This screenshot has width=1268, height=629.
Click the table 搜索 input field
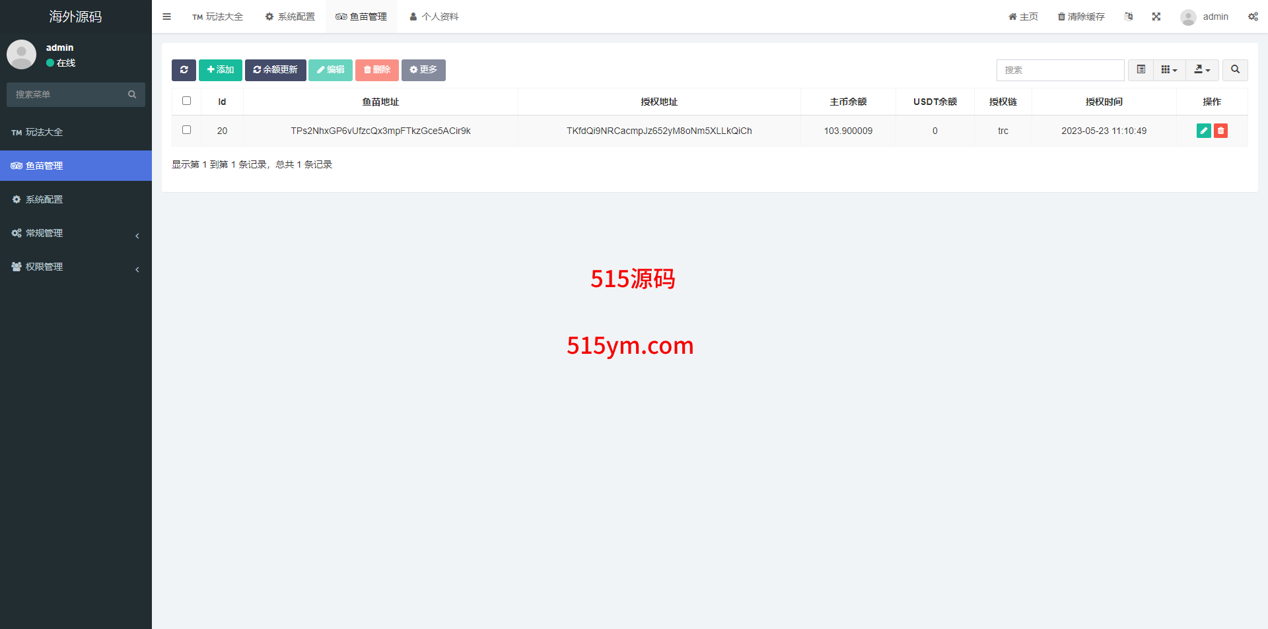(x=1060, y=70)
